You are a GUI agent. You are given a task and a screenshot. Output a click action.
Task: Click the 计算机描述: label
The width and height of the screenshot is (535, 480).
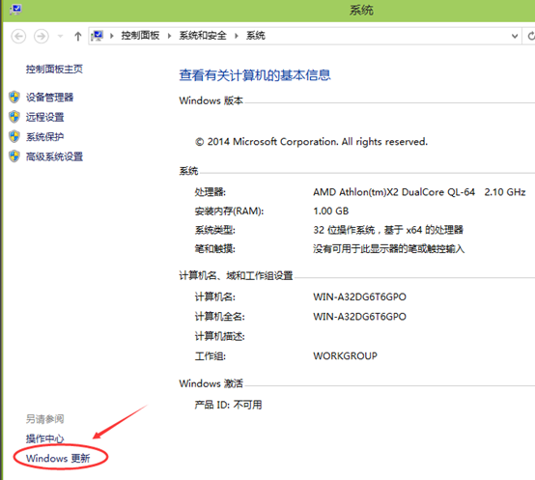tap(220, 336)
